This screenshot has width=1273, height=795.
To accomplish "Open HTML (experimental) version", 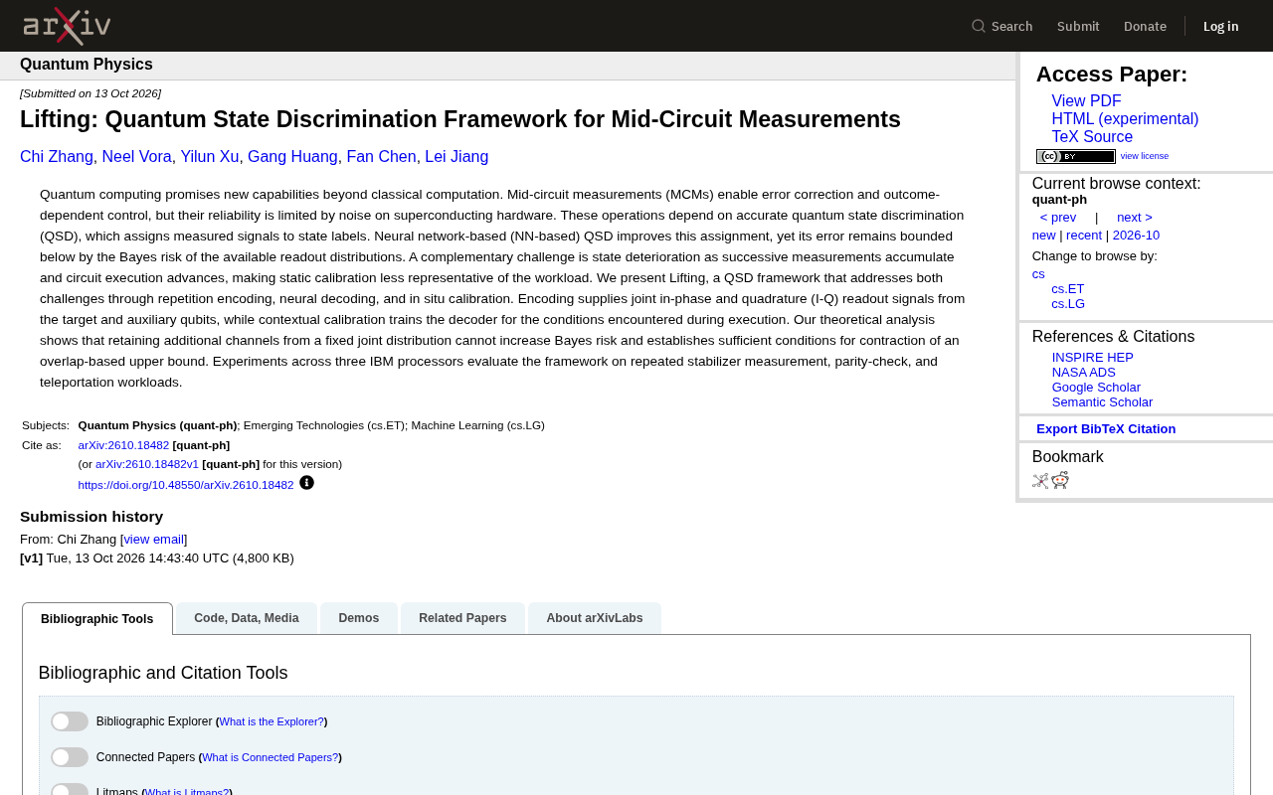I will click(1125, 119).
